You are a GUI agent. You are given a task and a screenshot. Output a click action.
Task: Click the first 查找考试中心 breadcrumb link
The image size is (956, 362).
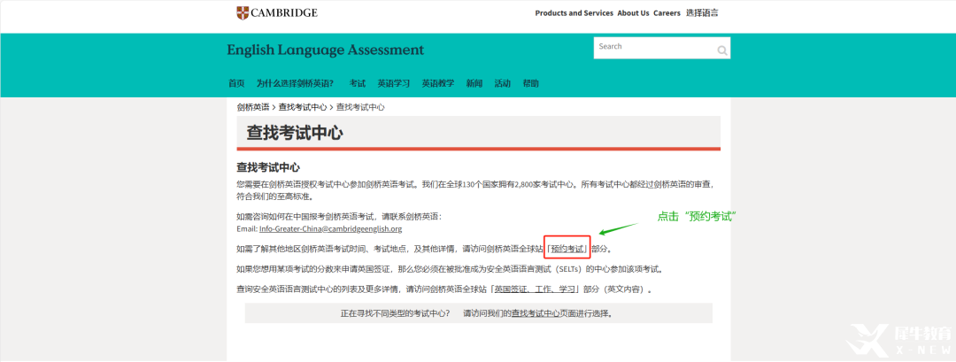pyautogui.click(x=303, y=106)
